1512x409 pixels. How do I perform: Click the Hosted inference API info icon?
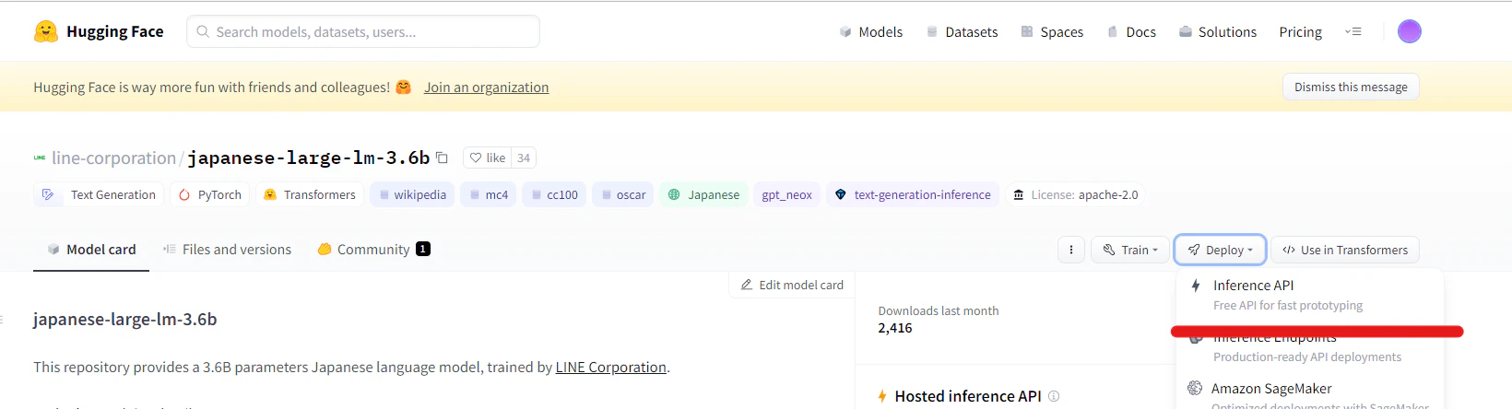pos(1054,396)
